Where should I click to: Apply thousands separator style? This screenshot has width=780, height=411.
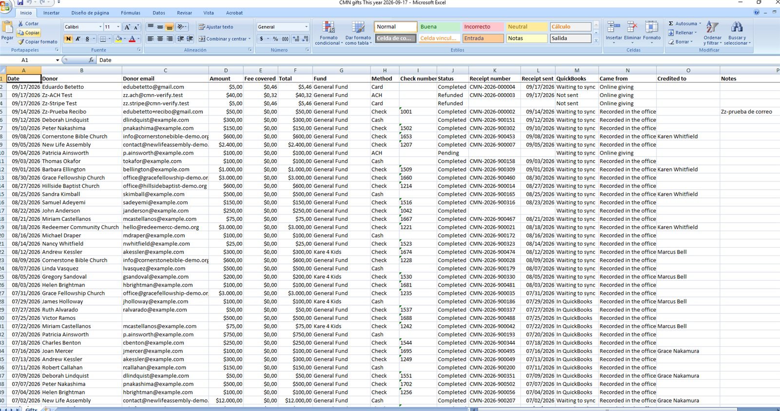pyautogui.click(x=285, y=39)
